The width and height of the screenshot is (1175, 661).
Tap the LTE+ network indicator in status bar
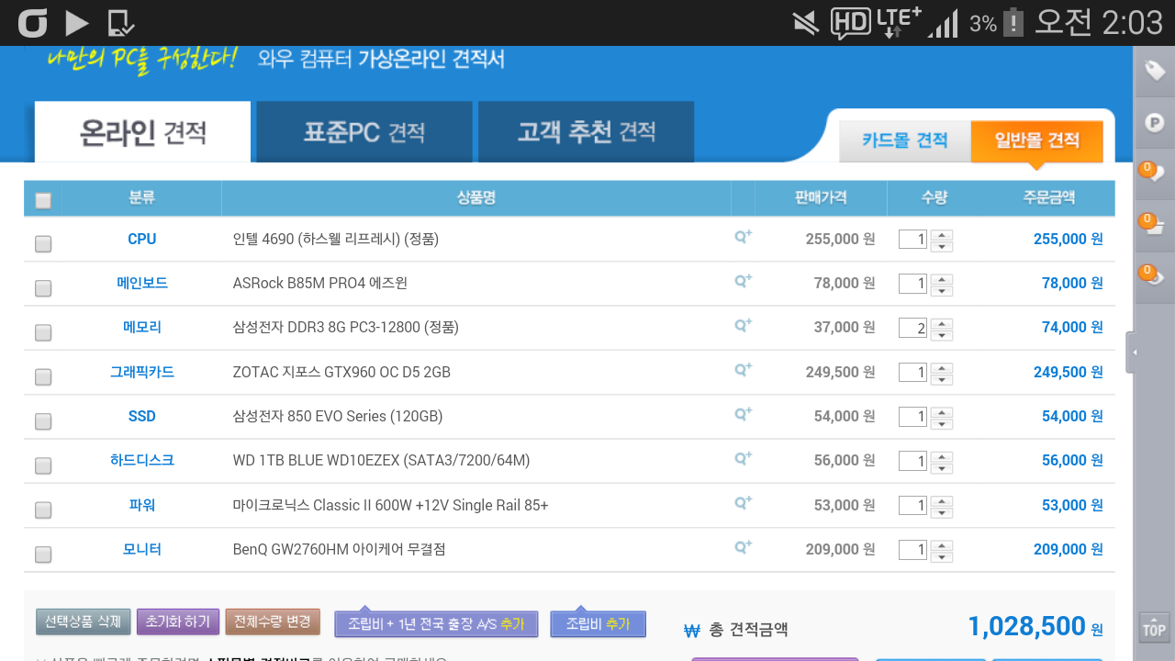[x=897, y=22]
